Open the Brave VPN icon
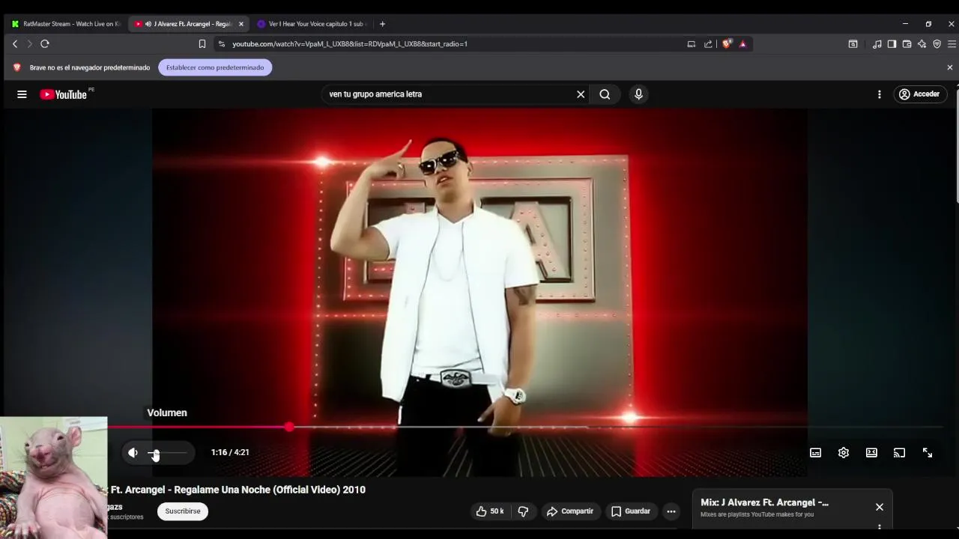959x539 pixels. point(937,44)
